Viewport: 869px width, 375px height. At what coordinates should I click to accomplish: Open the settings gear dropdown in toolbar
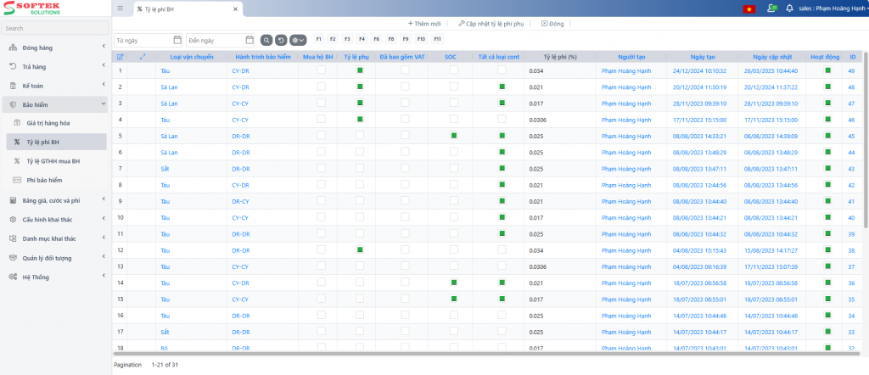click(296, 40)
